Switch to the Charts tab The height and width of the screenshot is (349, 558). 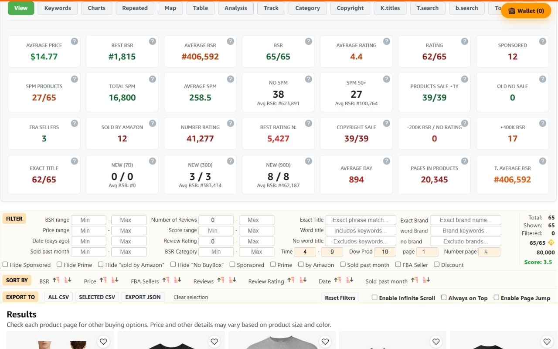point(96,8)
